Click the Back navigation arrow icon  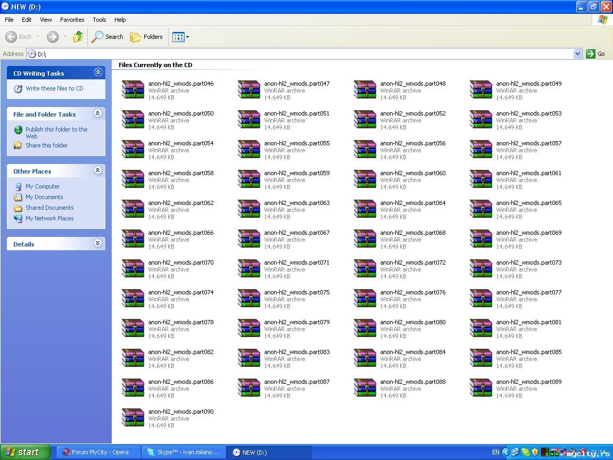11,37
